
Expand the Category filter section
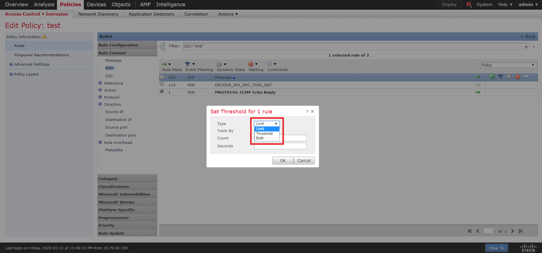point(127,179)
